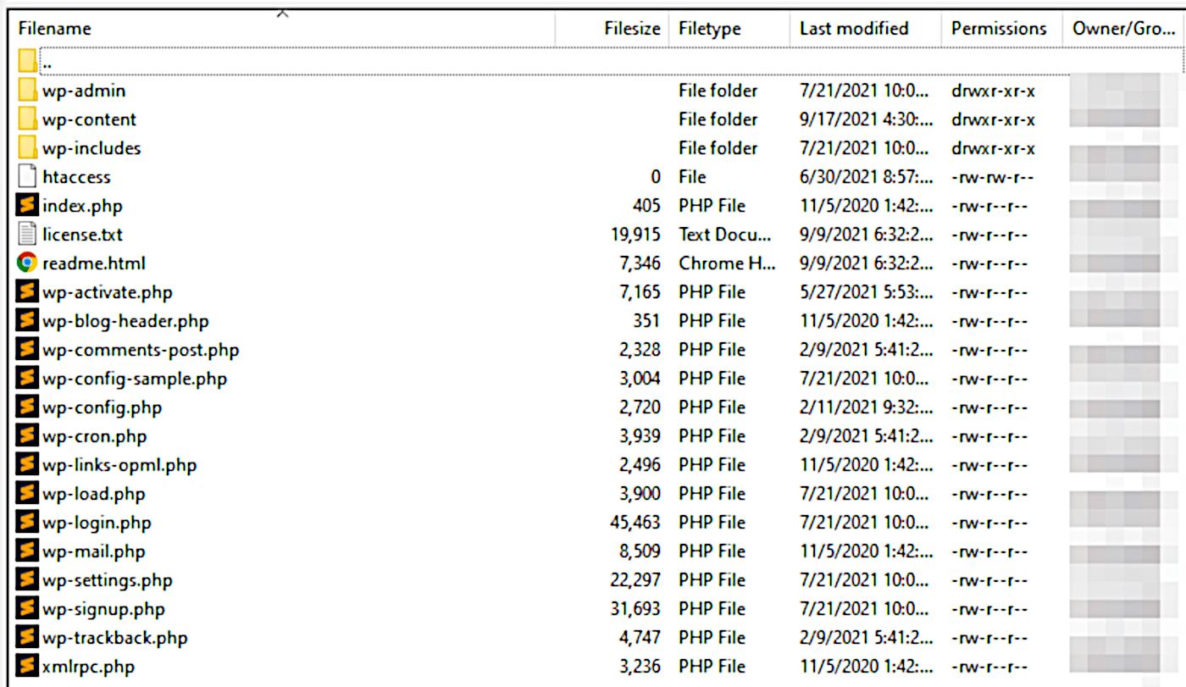Click the Filetype column header
Viewport: 1186px width, 687px height.
(710, 28)
